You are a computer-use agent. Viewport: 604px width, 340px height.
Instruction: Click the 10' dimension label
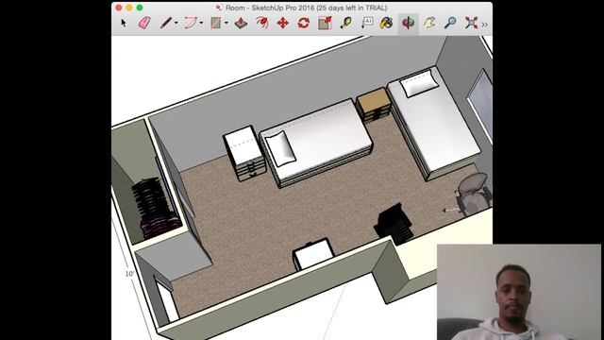pyautogui.click(x=129, y=273)
